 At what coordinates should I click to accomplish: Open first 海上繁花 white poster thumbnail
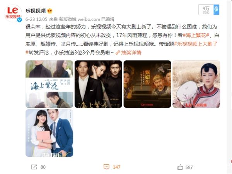[49, 84]
